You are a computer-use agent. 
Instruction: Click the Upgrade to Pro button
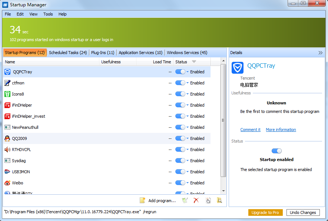point(265,212)
